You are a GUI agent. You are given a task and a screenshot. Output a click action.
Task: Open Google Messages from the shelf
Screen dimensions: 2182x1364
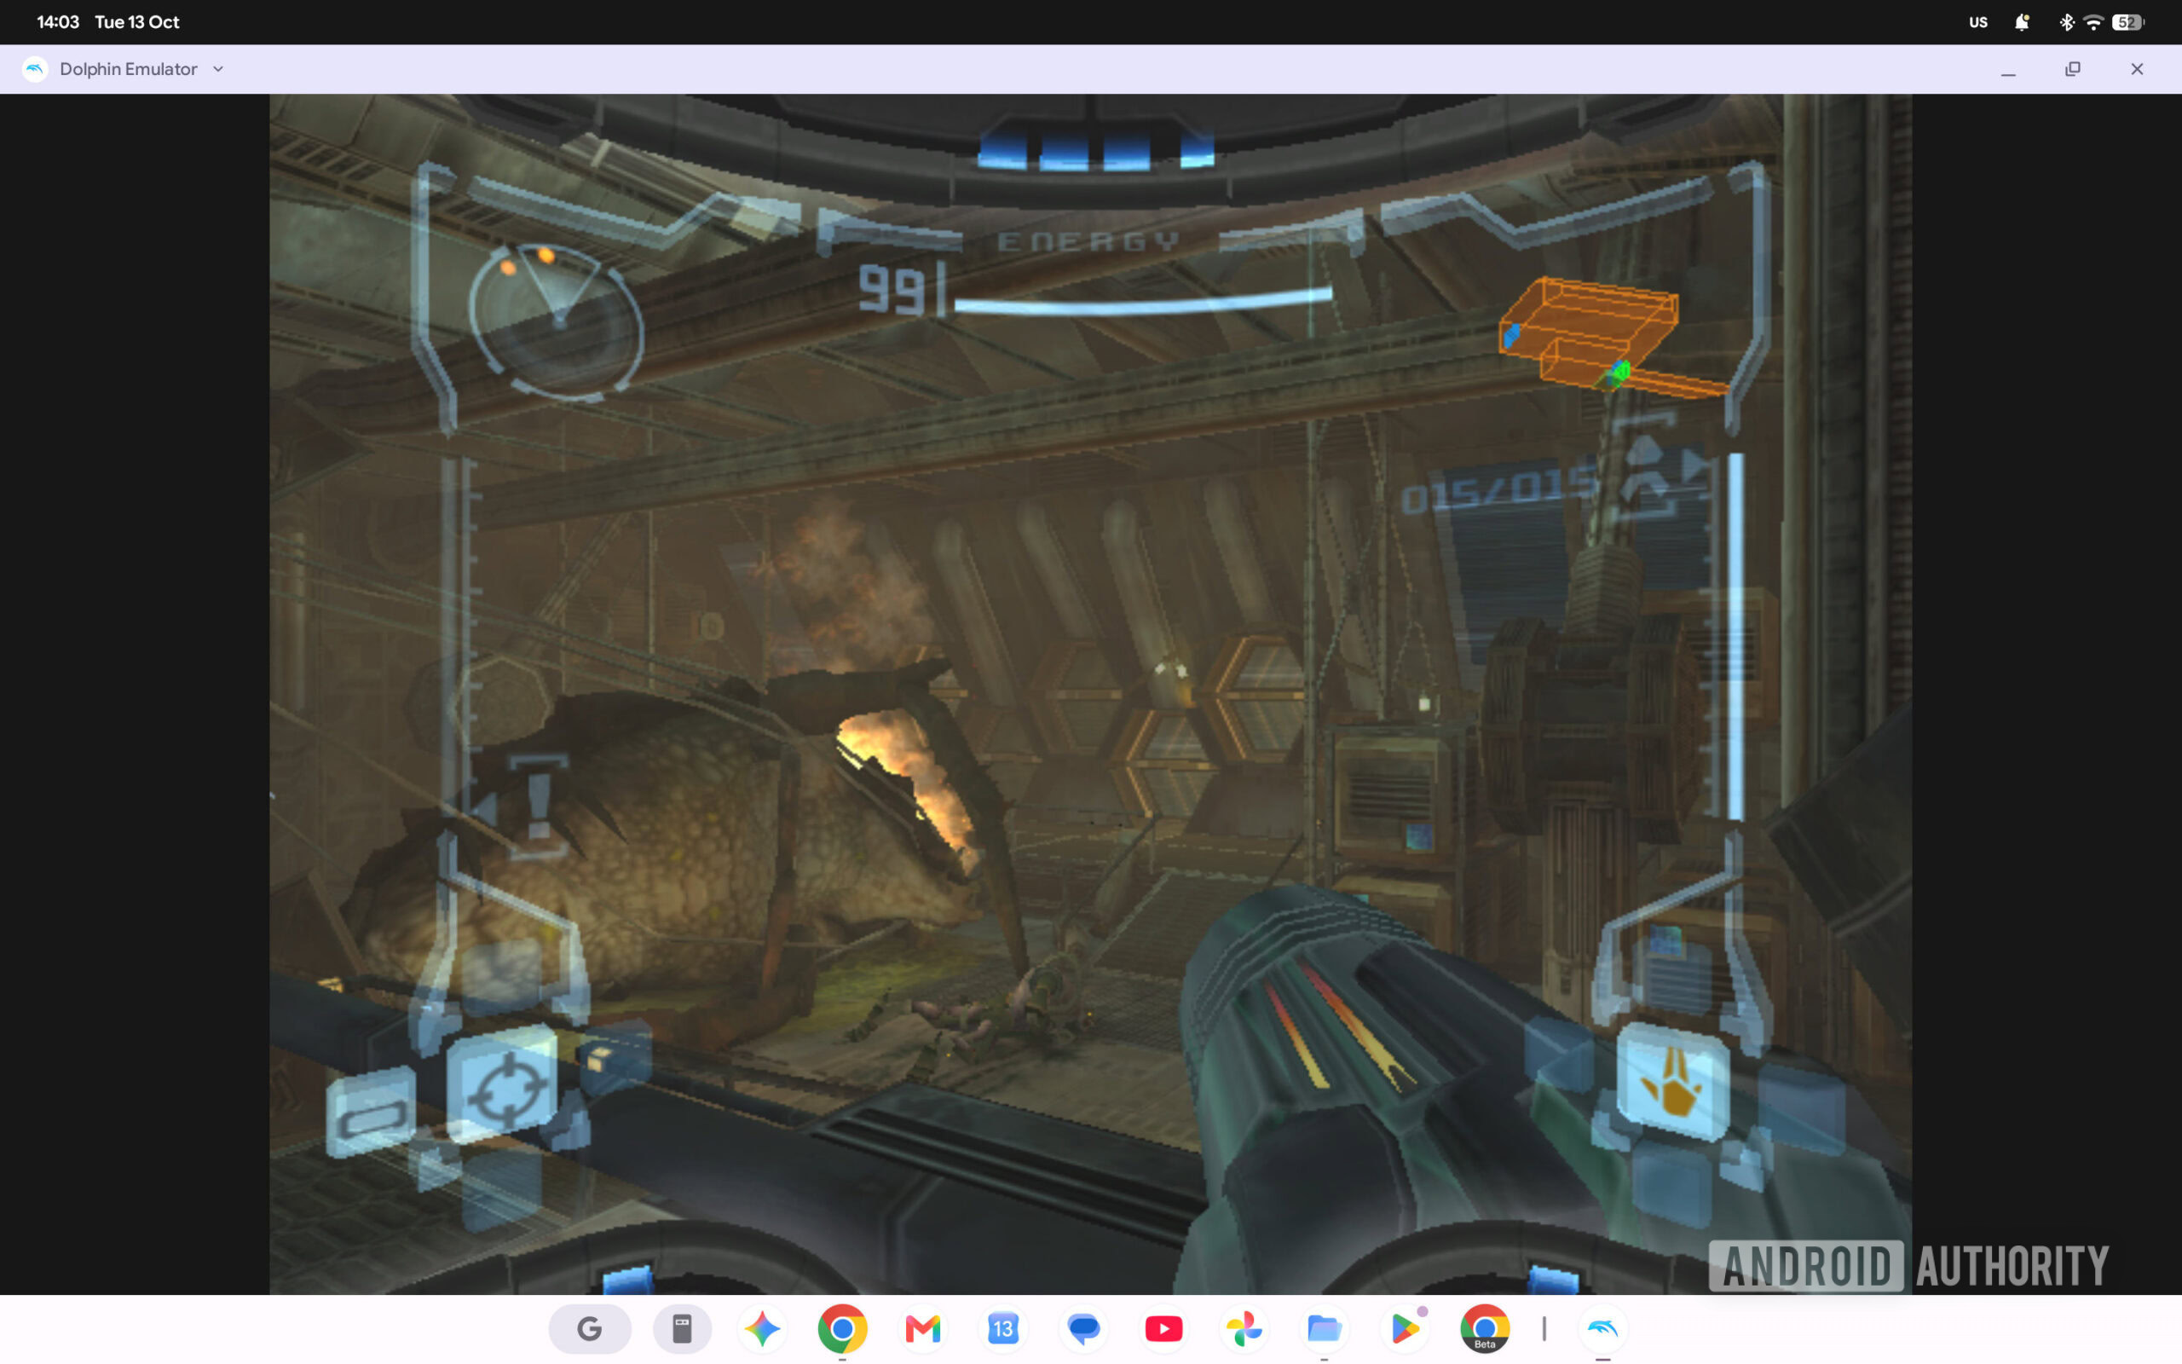pos(1082,1329)
